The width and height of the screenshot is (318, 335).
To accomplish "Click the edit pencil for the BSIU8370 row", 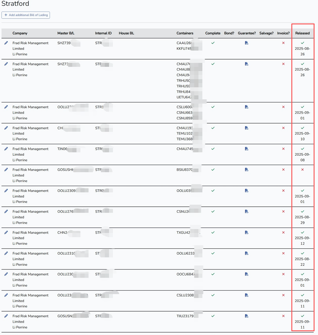I will 6,169.
